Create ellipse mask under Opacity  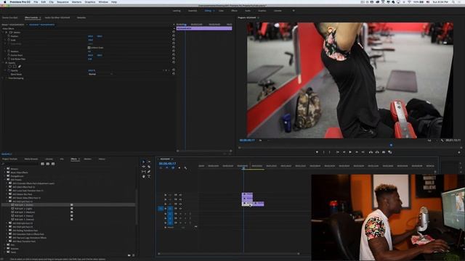[9, 67]
